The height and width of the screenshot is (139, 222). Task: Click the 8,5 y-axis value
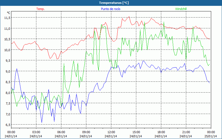pyautogui.click(x=8, y=82)
